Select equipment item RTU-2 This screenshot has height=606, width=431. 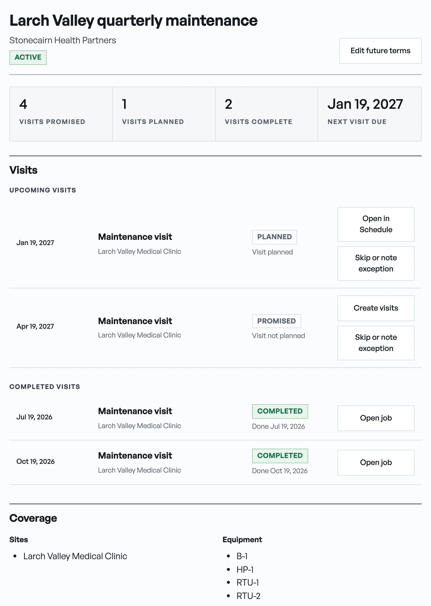pyautogui.click(x=249, y=596)
